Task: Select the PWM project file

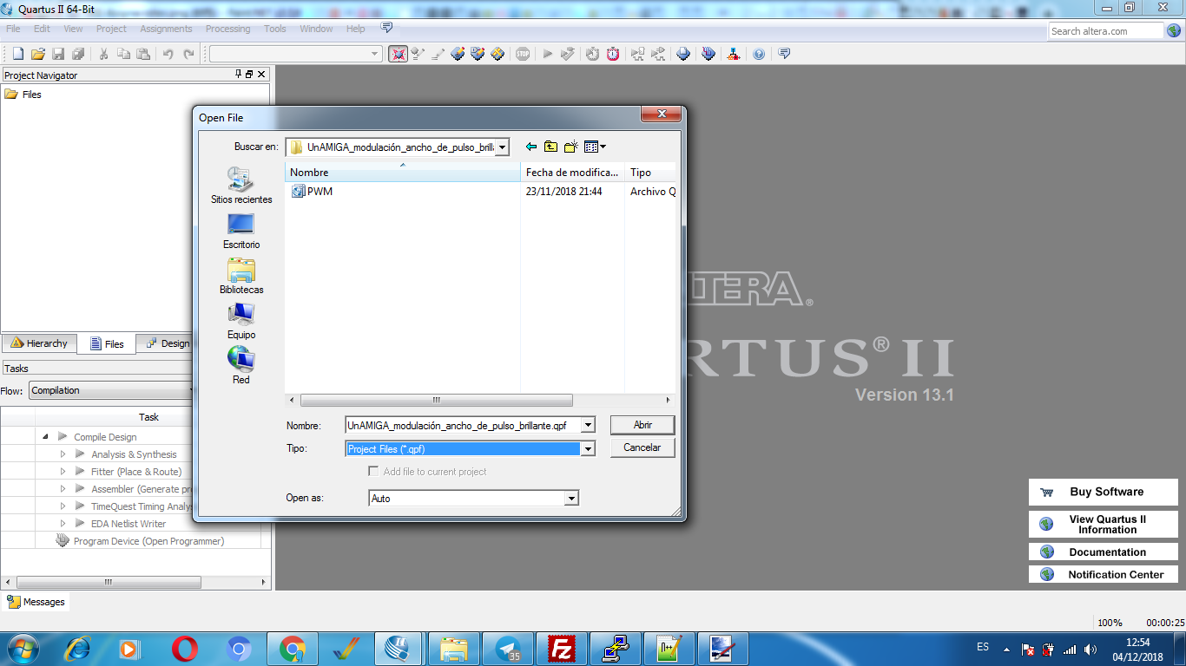Action: pos(319,191)
